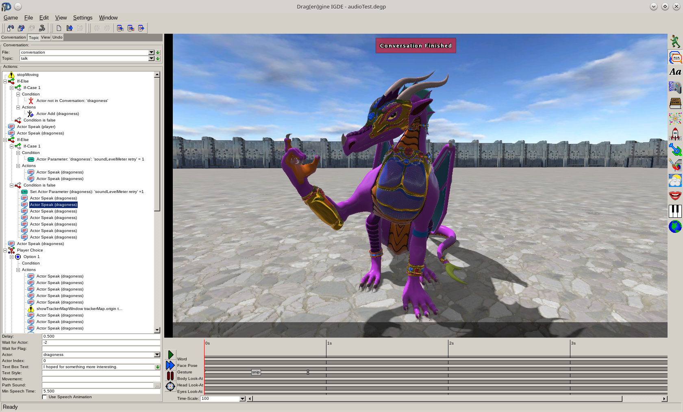The image size is (683, 412).
Task: Open the speech animation lips icon
Action: click(675, 195)
